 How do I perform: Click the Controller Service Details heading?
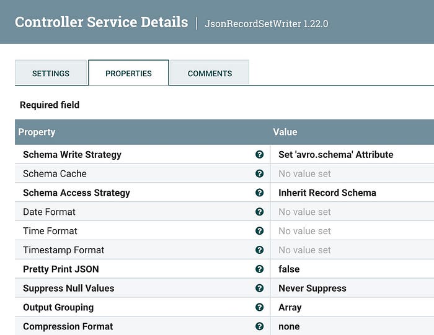[102, 22]
